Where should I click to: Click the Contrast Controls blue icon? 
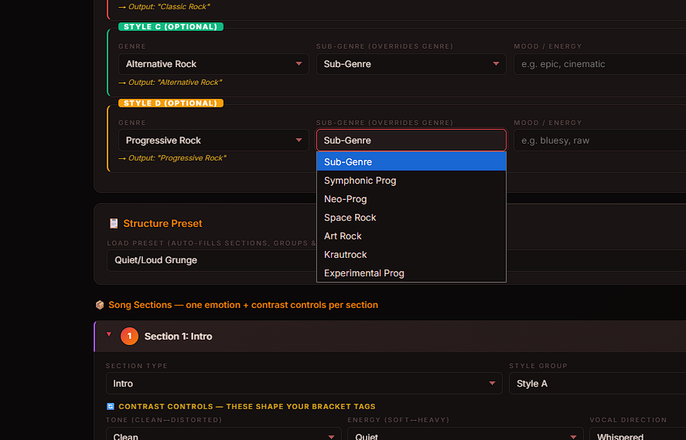(x=110, y=406)
